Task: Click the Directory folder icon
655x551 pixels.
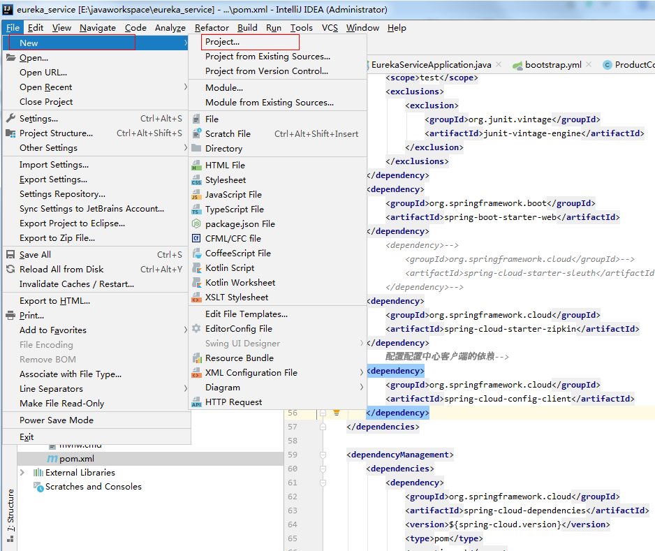Action: coord(196,148)
